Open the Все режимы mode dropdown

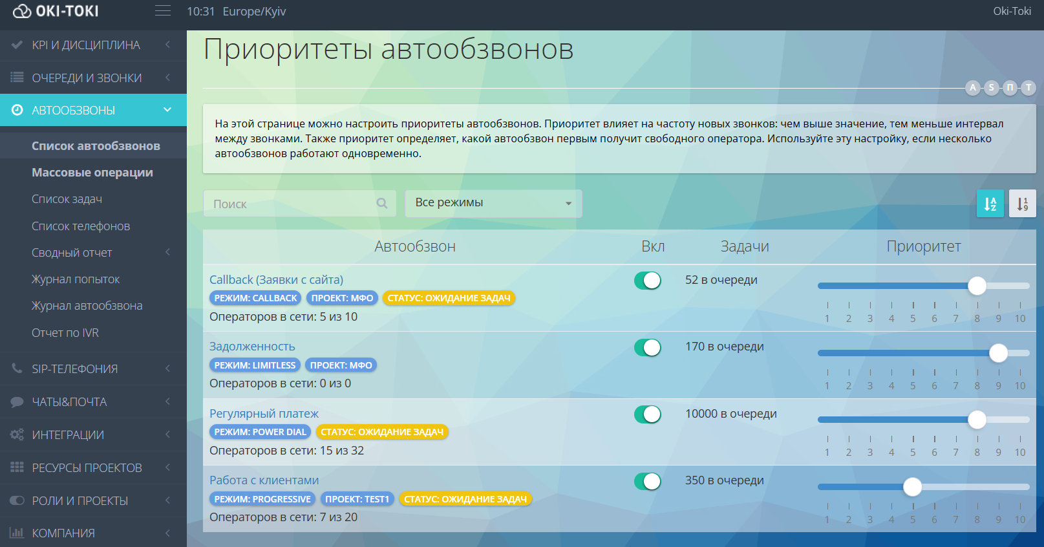coord(494,203)
